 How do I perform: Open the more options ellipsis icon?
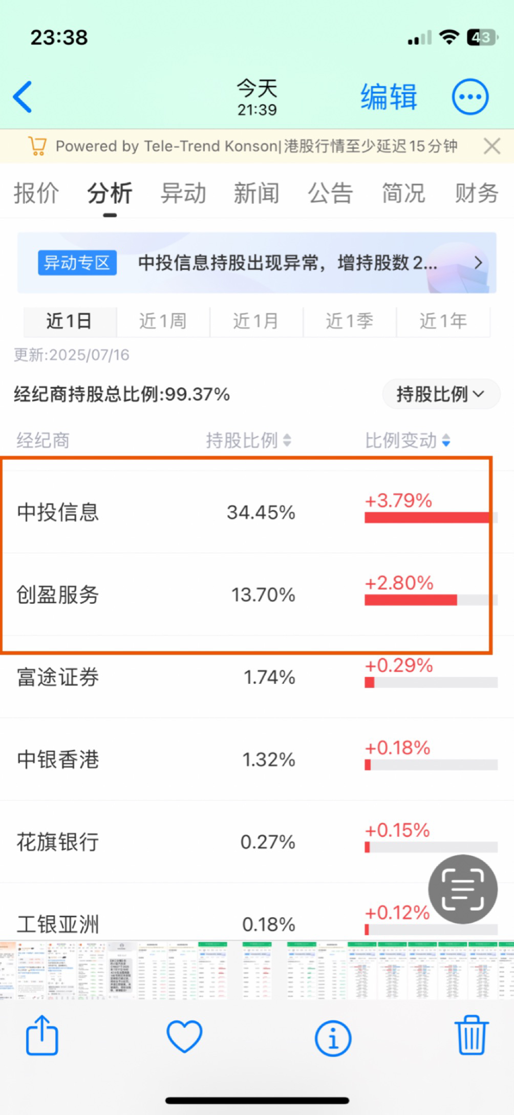coord(469,97)
